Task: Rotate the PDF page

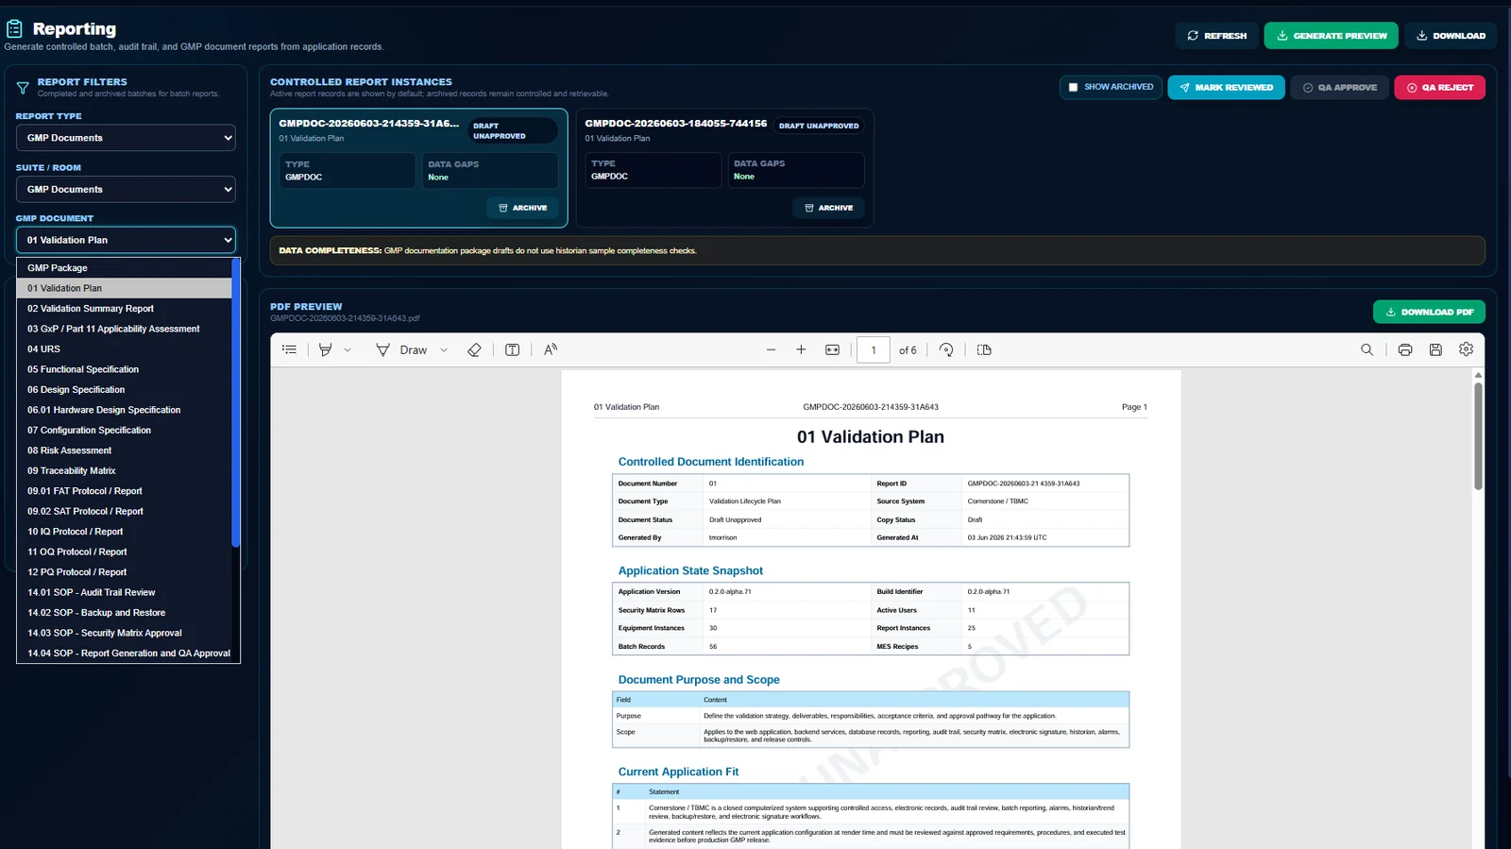Action: click(946, 349)
